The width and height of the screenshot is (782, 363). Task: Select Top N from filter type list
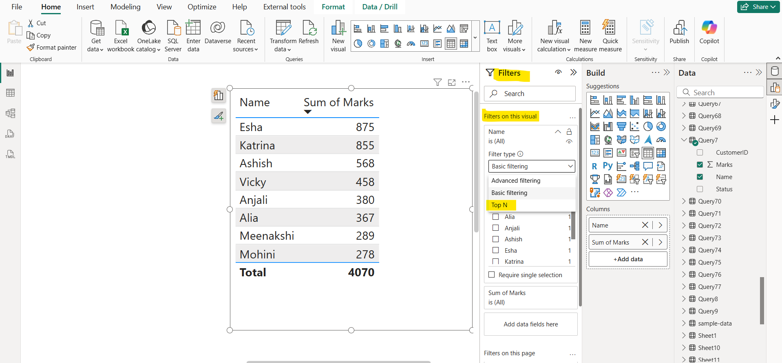click(499, 205)
